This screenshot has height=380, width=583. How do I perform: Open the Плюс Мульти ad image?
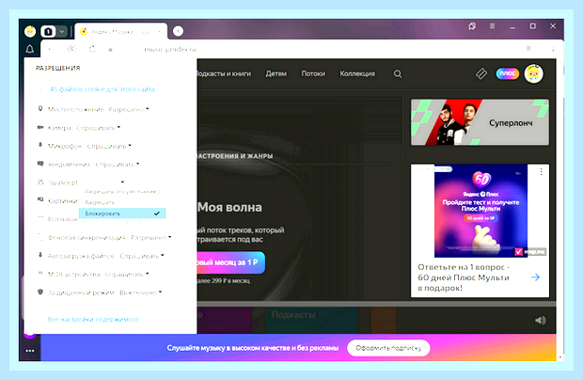(481, 211)
